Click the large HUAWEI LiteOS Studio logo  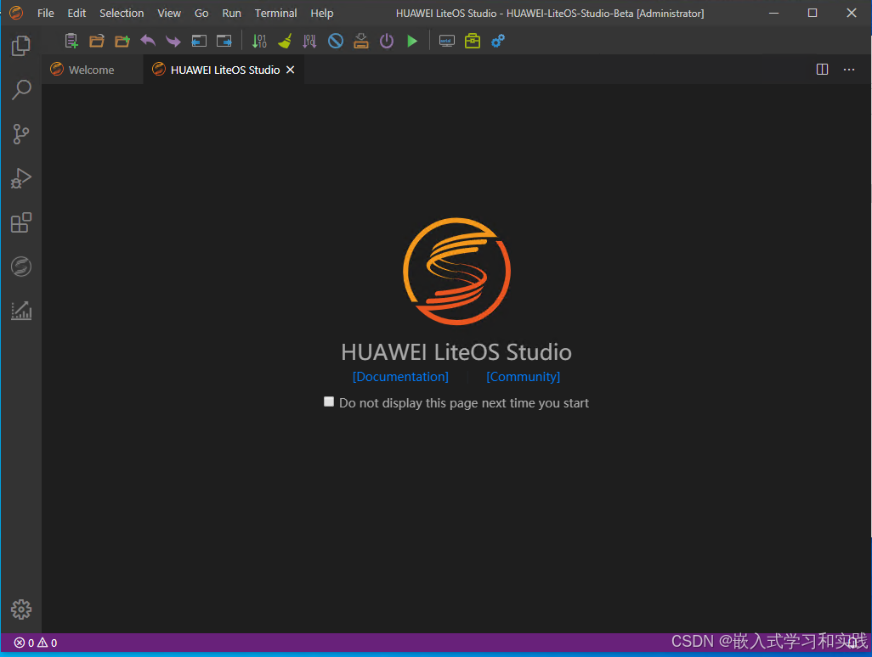[456, 271]
